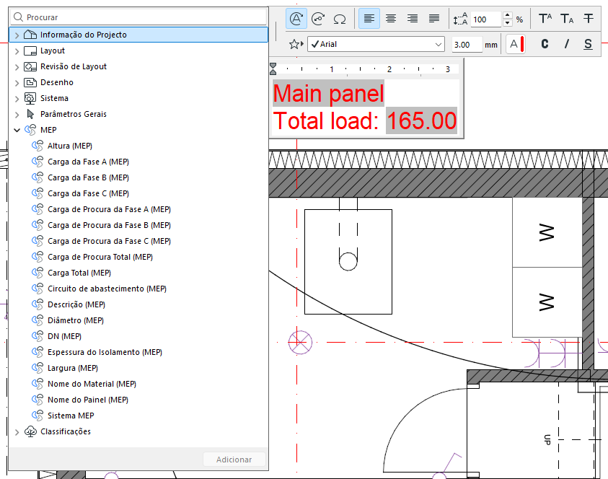Toggle italic text style
The image size is (608, 479).
click(x=566, y=44)
